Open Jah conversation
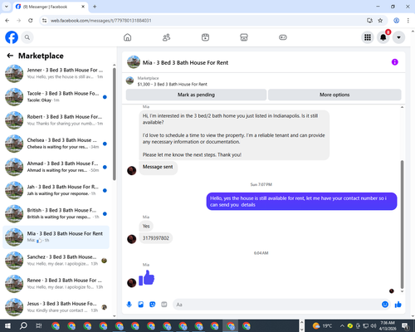Image resolution: width=415 pixels, height=332 pixels. click(56, 190)
